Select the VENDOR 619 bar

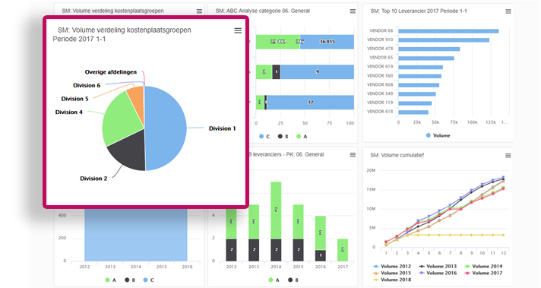tap(421, 67)
